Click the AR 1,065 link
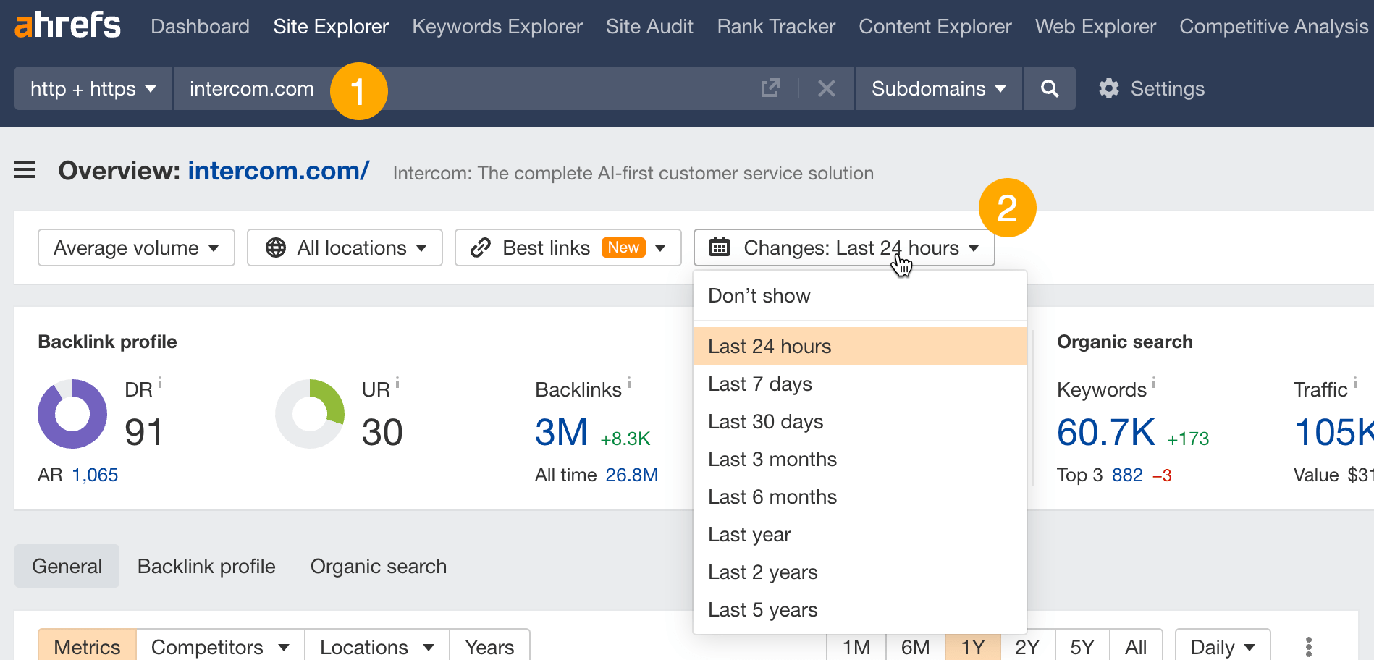 point(94,475)
